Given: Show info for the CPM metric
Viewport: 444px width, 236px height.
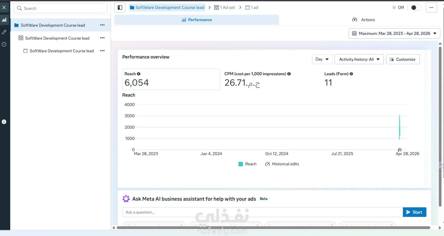Looking at the screenshot, I should click(289, 74).
